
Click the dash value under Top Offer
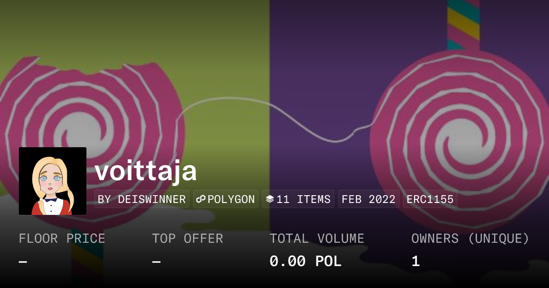(156, 262)
